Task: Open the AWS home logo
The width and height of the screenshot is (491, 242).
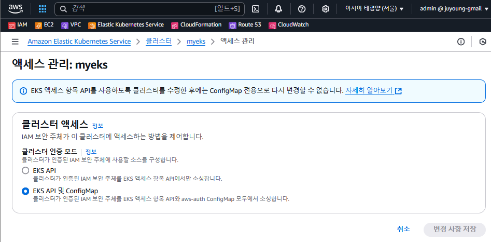Action: pyautogui.click(x=16, y=9)
